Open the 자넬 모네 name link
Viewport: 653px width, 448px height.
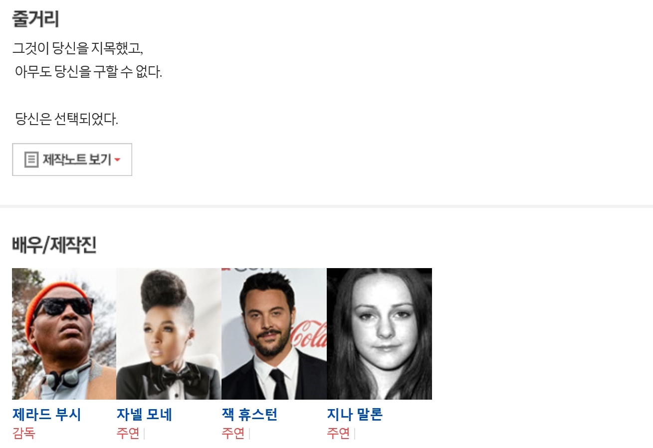(x=144, y=415)
